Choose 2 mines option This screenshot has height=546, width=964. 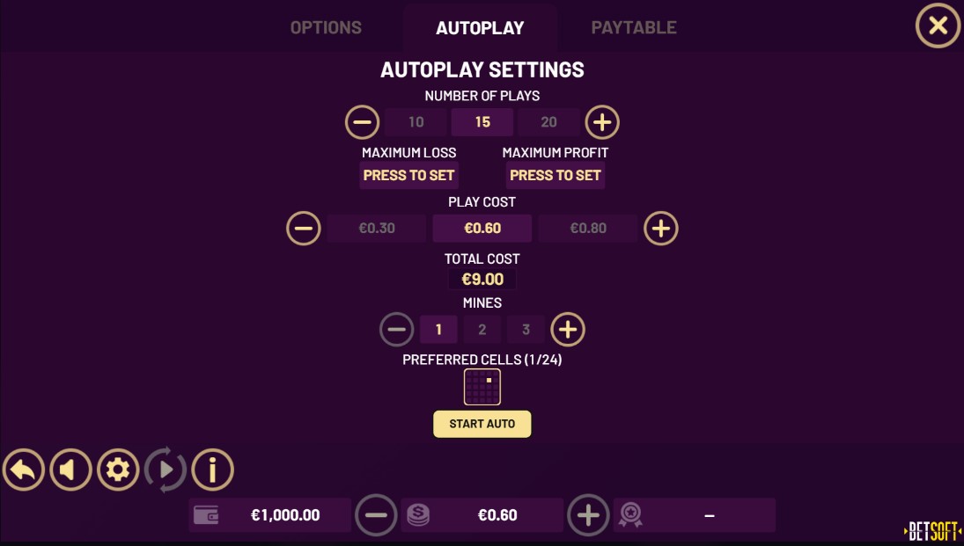pos(482,329)
